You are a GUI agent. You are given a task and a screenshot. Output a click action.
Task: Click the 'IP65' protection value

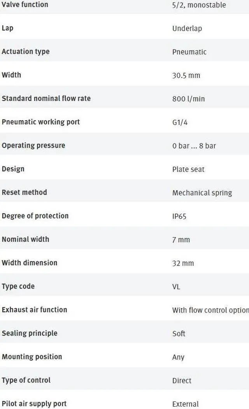tap(179, 216)
